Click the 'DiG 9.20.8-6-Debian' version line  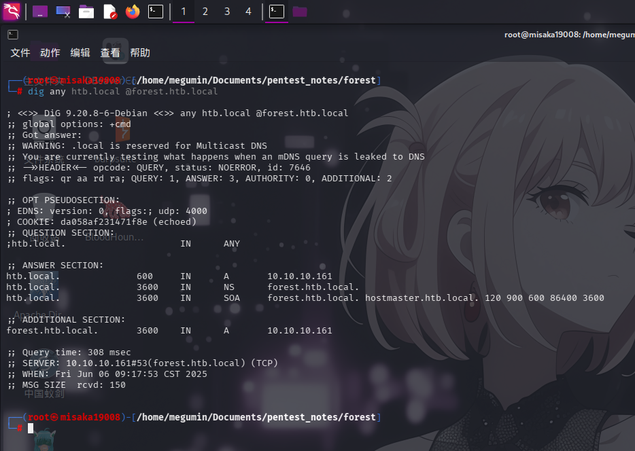pos(177,113)
